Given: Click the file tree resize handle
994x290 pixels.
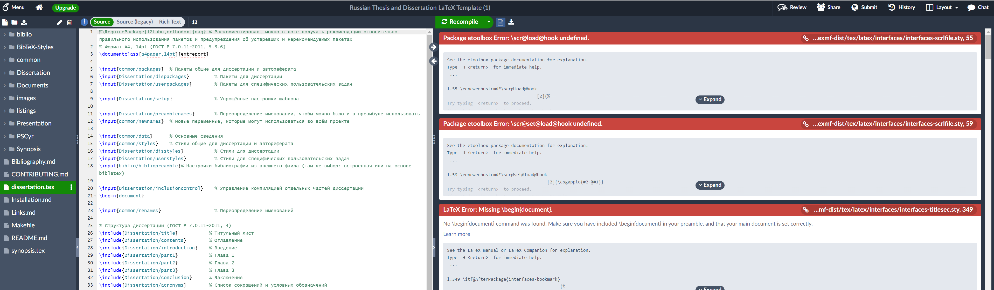Looking at the screenshot, I should (77, 139).
